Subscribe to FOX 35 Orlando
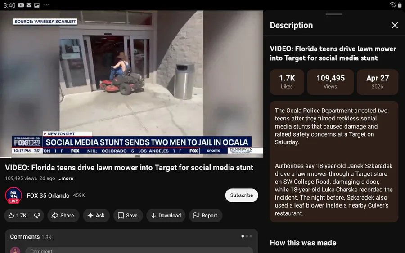The image size is (405, 253). coord(242,195)
